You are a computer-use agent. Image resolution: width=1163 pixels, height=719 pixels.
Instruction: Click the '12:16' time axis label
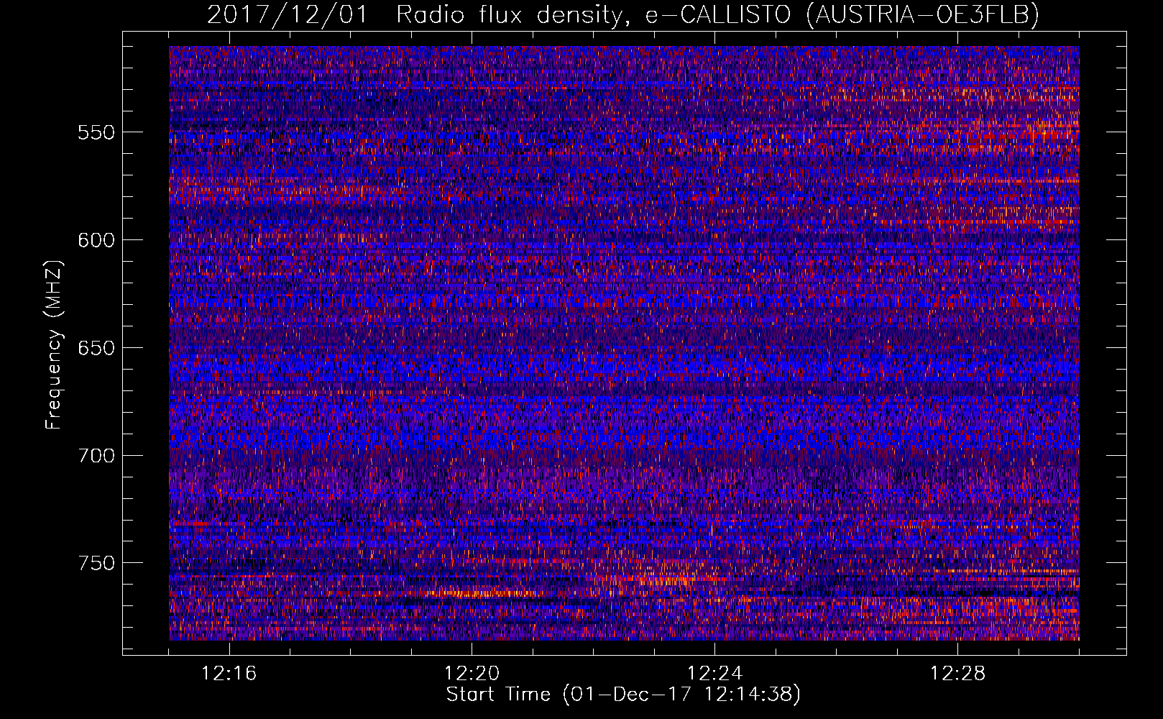tap(229, 674)
